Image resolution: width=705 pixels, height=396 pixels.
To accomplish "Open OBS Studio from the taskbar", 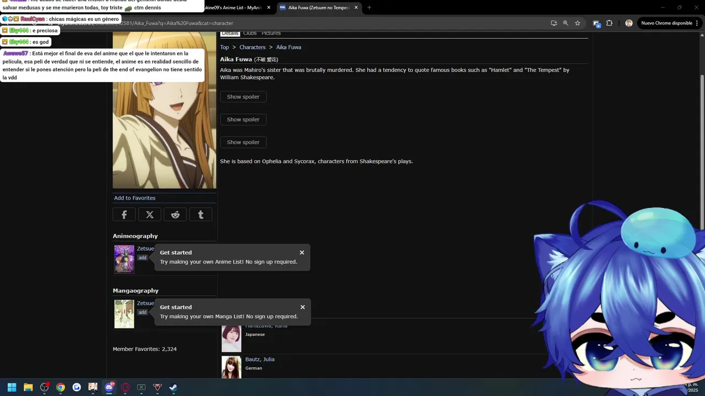I will pyautogui.click(x=44, y=387).
